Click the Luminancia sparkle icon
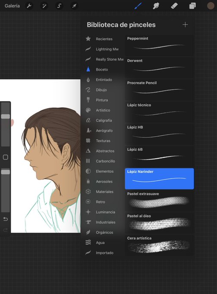 point(88,212)
